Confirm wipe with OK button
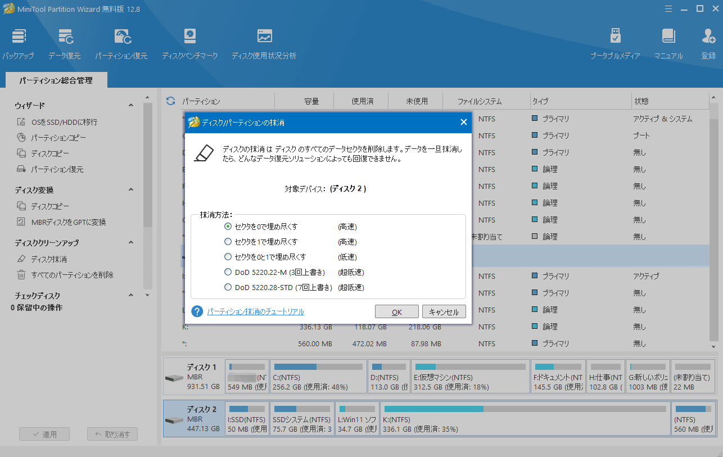The height and width of the screenshot is (457, 723). pos(397,312)
